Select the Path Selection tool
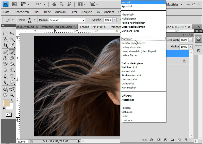The height and width of the screenshot is (144, 203). [x=5, y=82]
